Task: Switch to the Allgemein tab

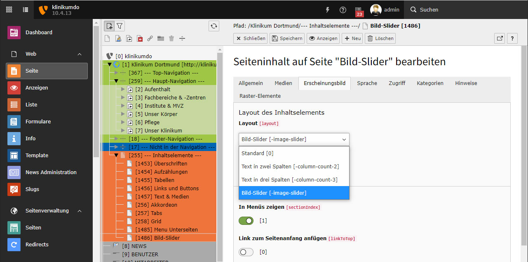Action: 251,83
